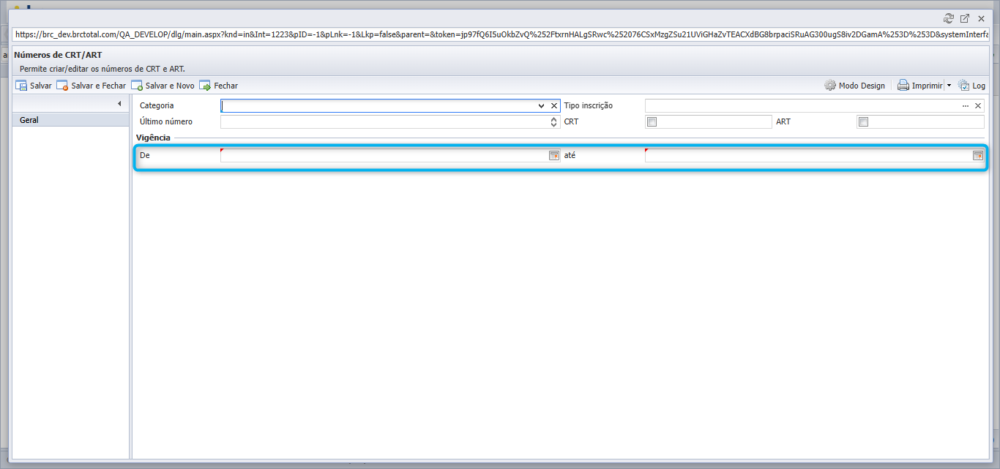Click the URL address field
1000x469 pixels.
click(x=500, y=34)
